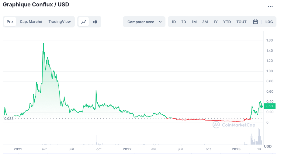Choose the YTD time range

[x=227, y=22]
